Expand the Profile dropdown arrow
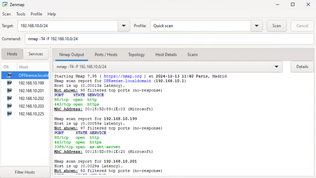Screen dimensions: 316x178 pyautogui.click(x=257, y=26)
